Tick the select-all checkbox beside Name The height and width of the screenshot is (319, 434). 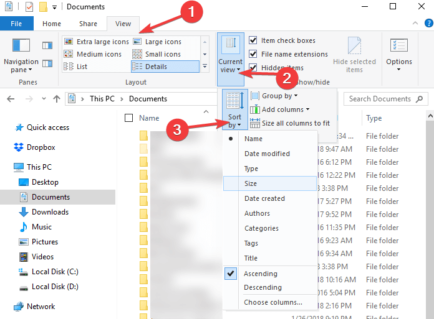[x=128, y=118]
